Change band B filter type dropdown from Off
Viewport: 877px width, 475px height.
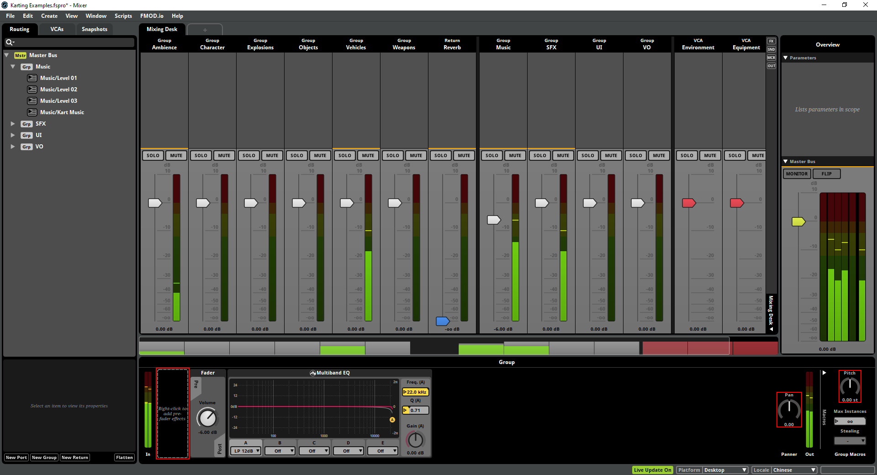pyautogui.click(x=280, y=450)
